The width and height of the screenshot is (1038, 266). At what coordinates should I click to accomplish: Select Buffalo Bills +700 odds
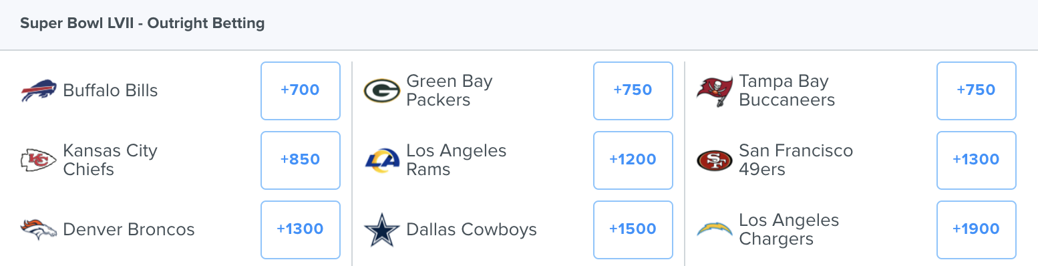click(301, 90)
